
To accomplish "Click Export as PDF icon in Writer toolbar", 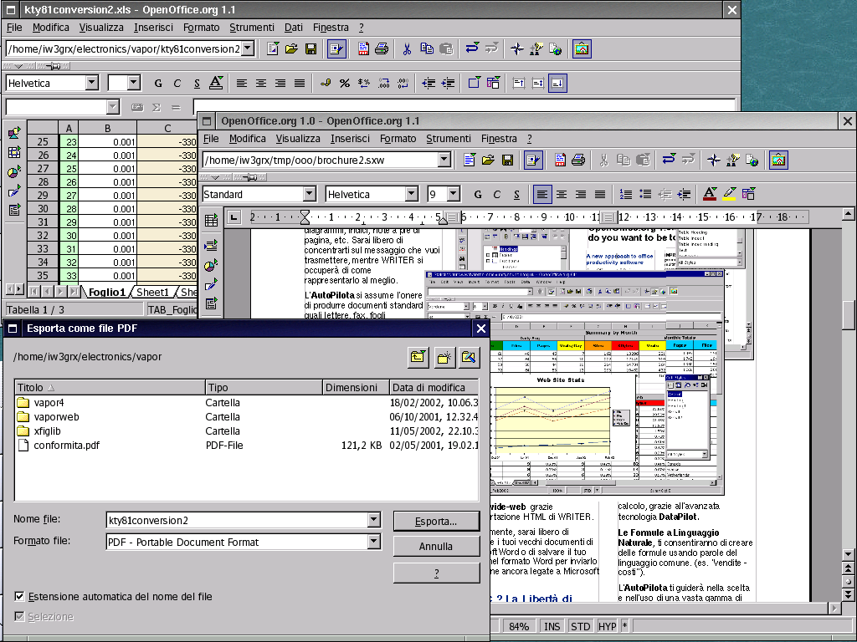I will [560, 160].
